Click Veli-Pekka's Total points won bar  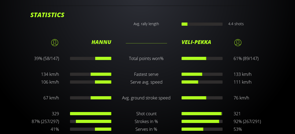202,58
